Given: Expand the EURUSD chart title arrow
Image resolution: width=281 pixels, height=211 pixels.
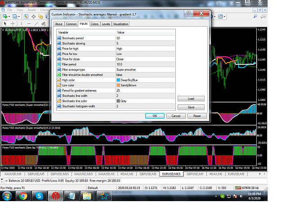Looking at the screenshot, I should pos(3,30).
